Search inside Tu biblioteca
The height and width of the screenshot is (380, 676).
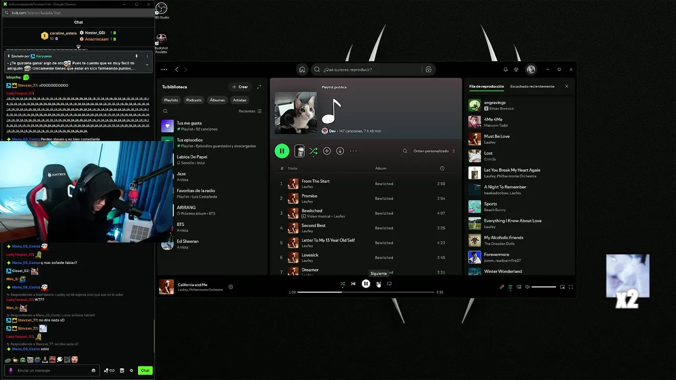pos(165,111)
